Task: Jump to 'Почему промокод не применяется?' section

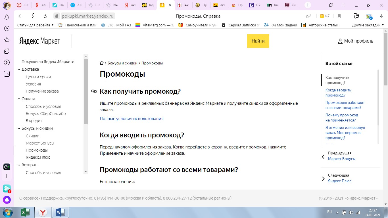Action: (342, 118)
